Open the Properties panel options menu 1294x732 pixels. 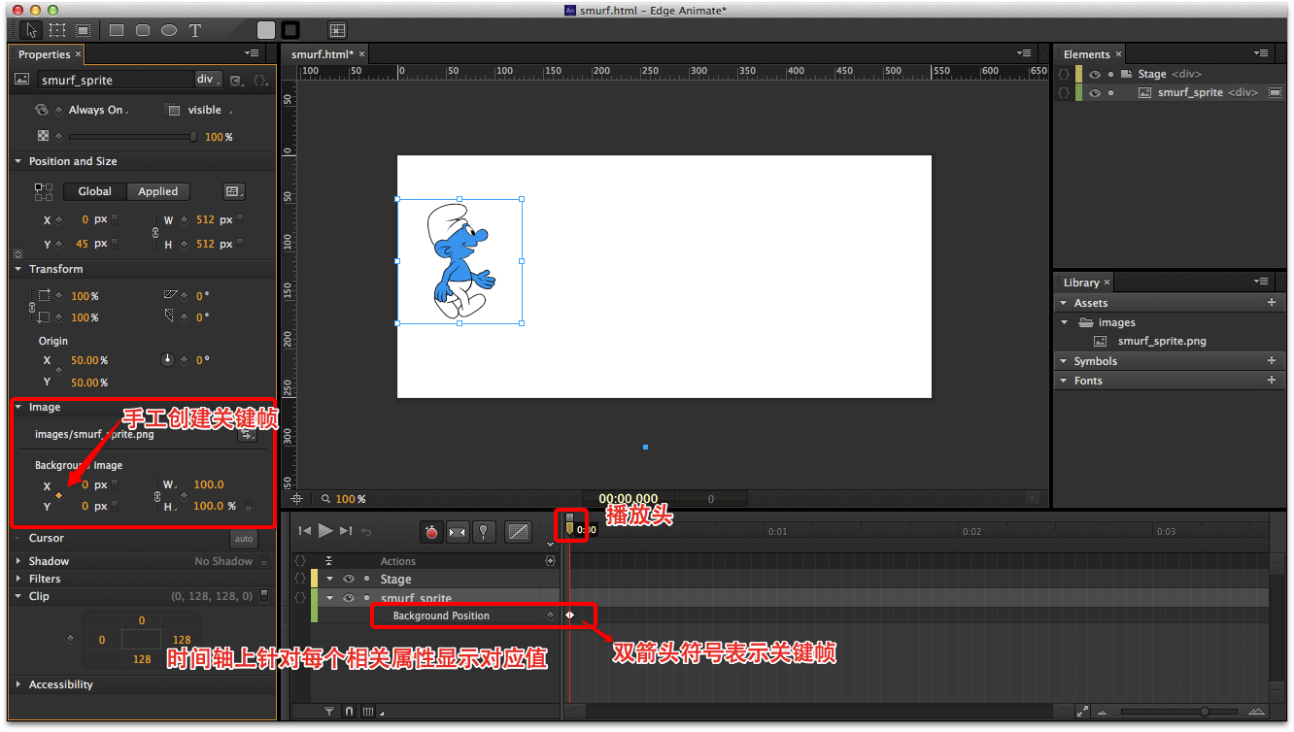coord(252,53)
